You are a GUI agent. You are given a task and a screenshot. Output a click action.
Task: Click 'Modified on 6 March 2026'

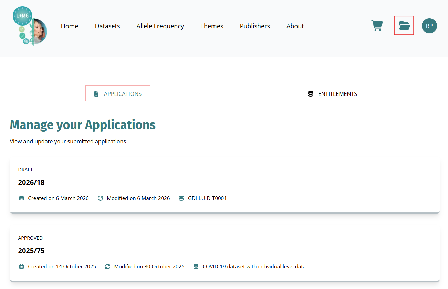tap(138, 198)
